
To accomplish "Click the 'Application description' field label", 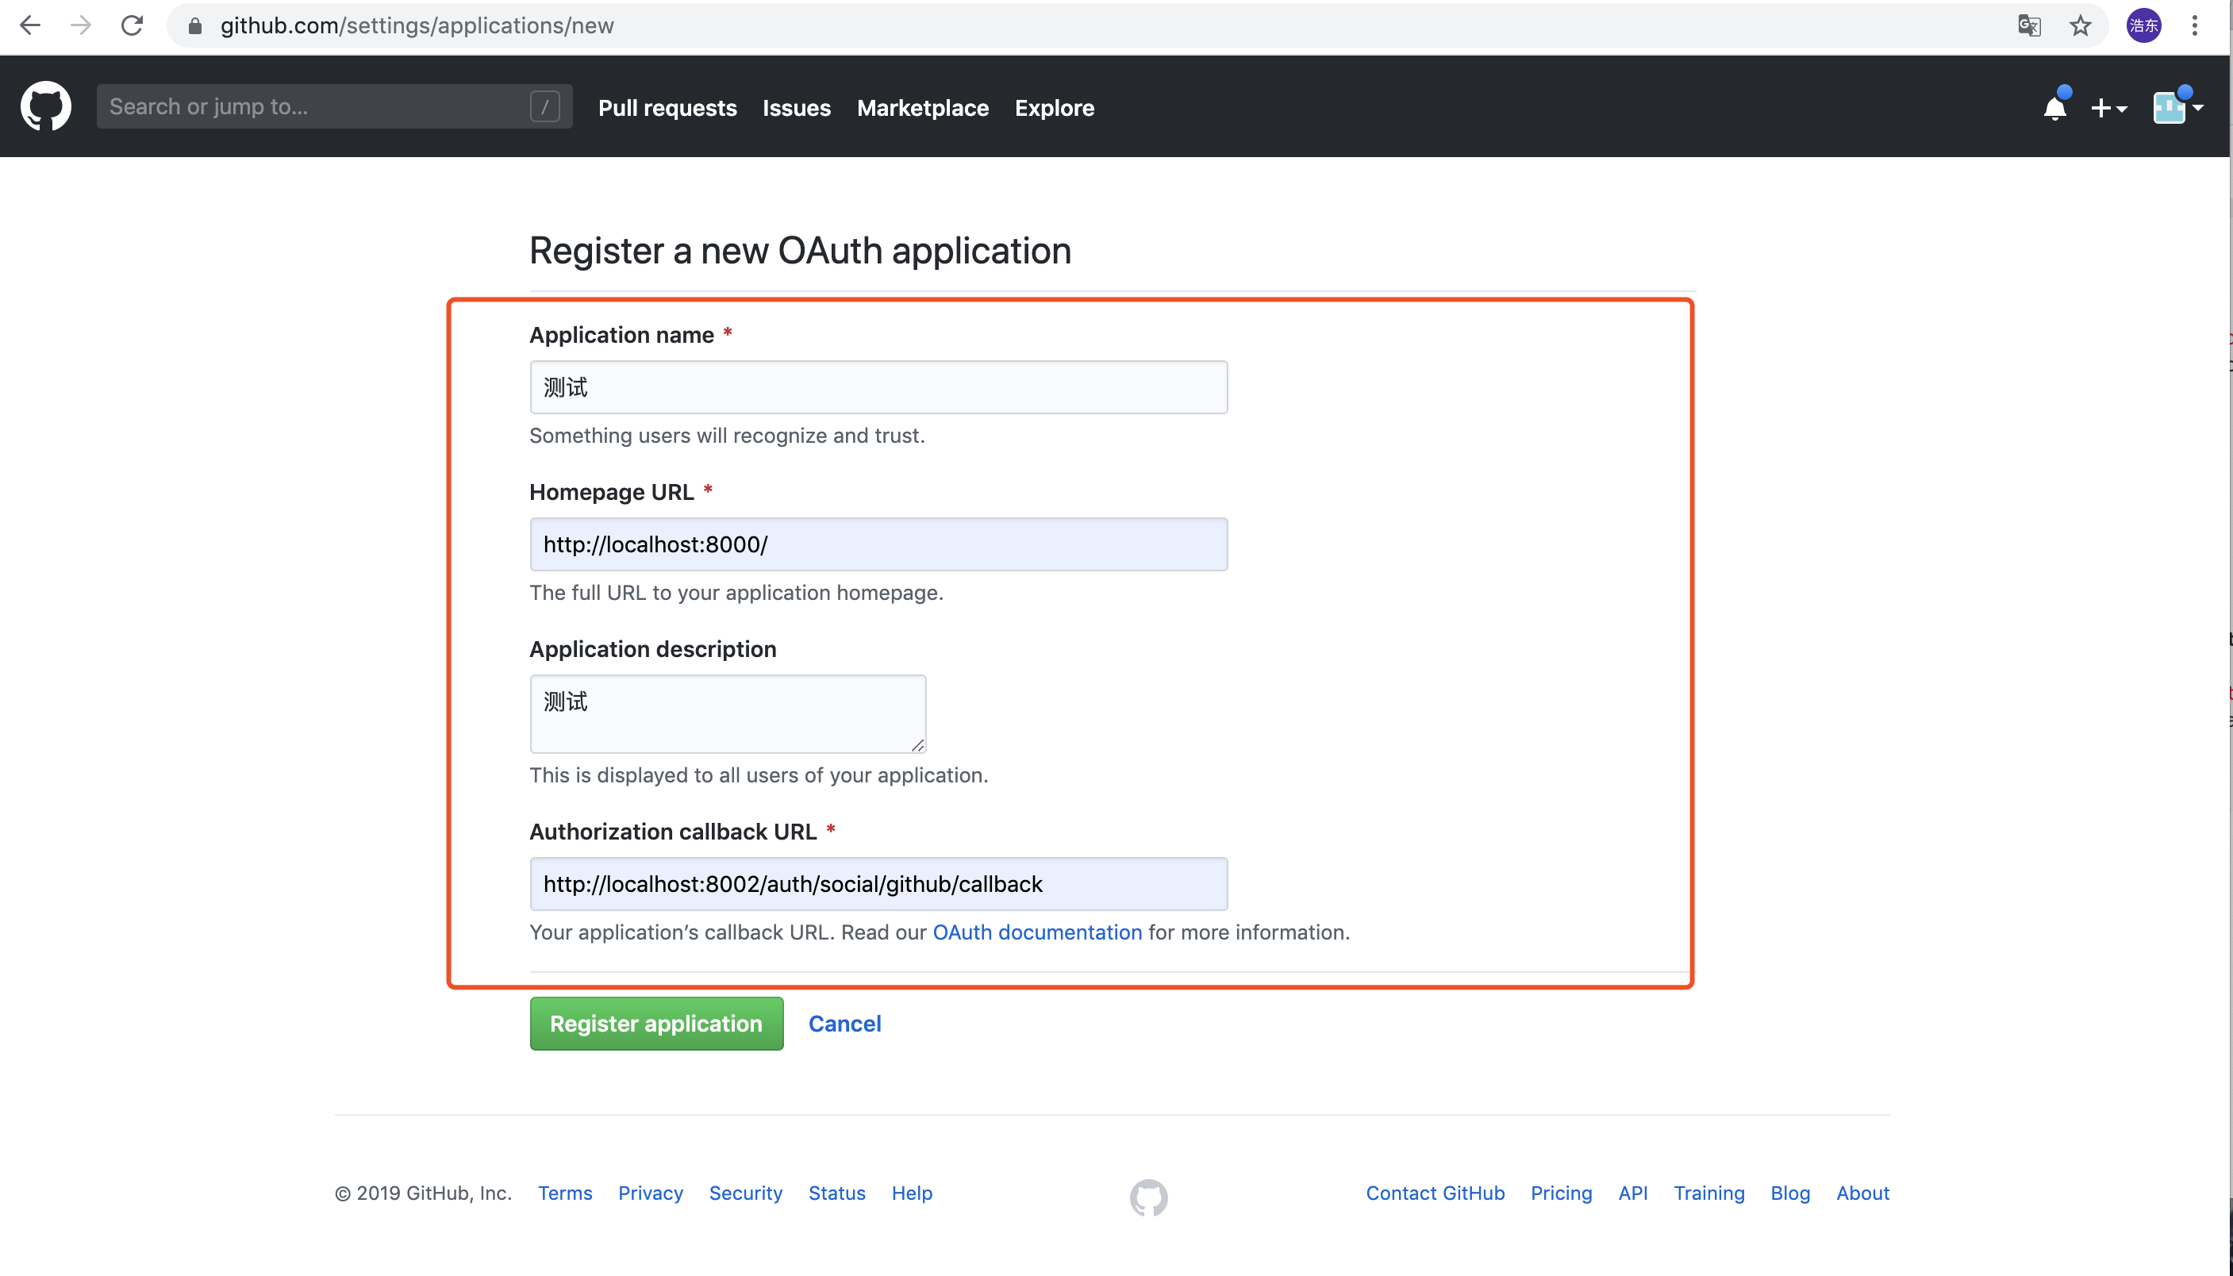I will point(652,648).
